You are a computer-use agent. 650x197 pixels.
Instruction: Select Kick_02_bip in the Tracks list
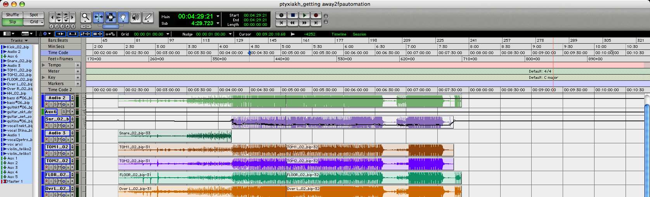point(18,47)
